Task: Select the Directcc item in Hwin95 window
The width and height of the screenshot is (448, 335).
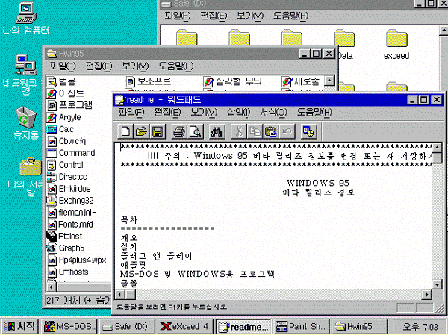Action: click(67, 177)
